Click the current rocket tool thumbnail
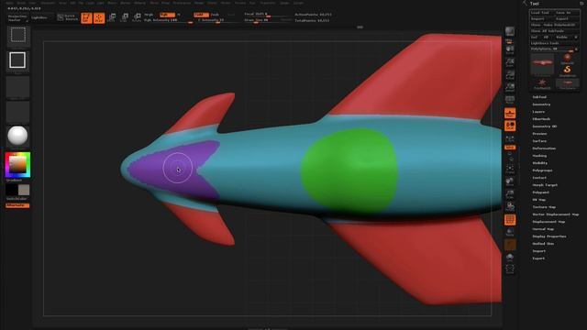587x330 pixels. pos(542,64)
